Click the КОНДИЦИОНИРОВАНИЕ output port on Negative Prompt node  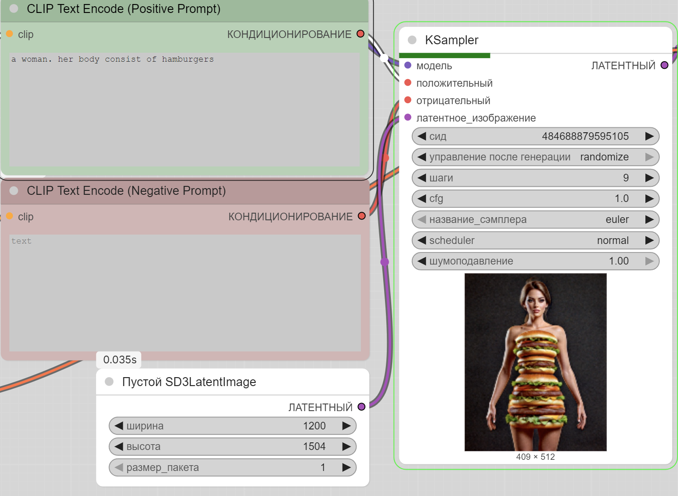pos(362,216)
